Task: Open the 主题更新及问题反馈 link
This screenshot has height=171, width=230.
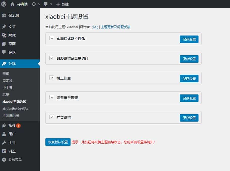Action: pyautogui.click(x=115, y=27)
